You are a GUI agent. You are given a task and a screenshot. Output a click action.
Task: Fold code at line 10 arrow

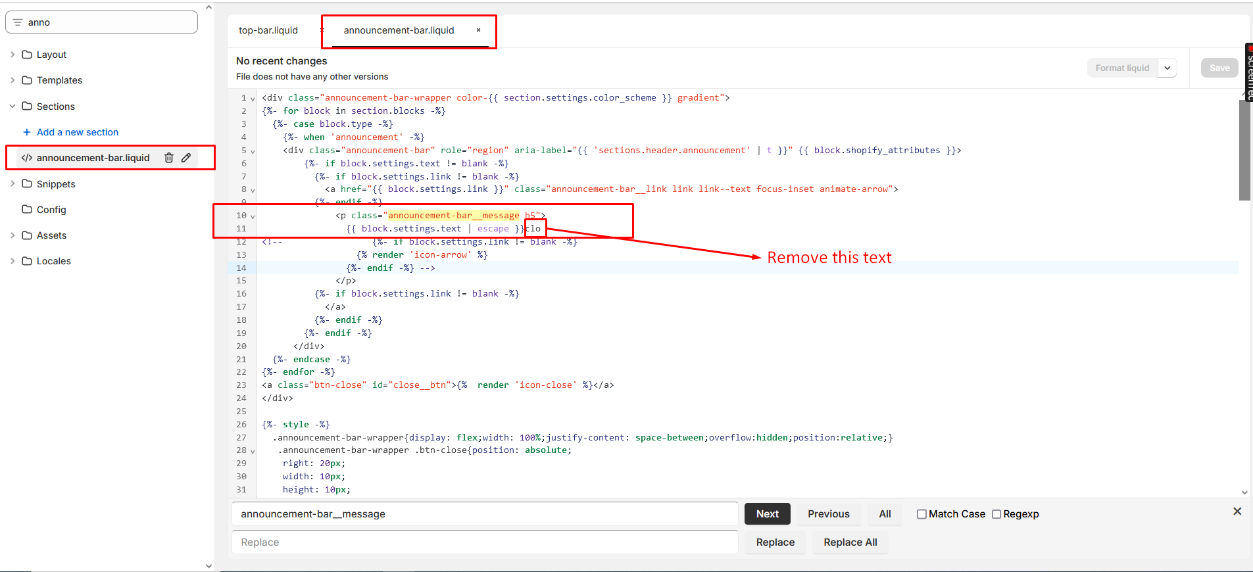[x=253, y=216]
